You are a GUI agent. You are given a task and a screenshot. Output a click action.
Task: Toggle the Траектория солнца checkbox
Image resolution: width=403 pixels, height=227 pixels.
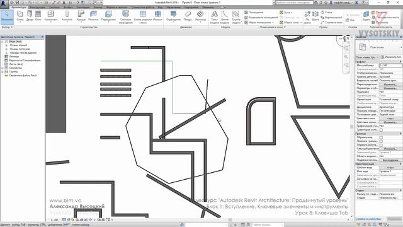point(381,130)
